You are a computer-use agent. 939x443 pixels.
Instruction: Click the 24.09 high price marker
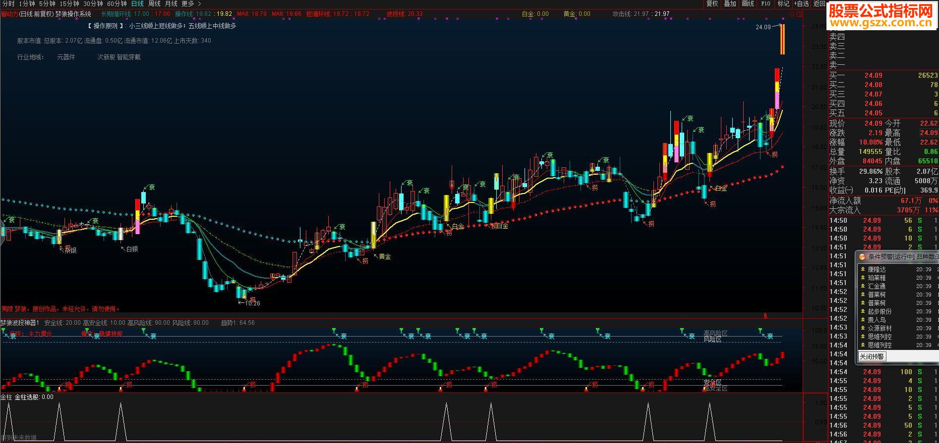pos(763,27)
